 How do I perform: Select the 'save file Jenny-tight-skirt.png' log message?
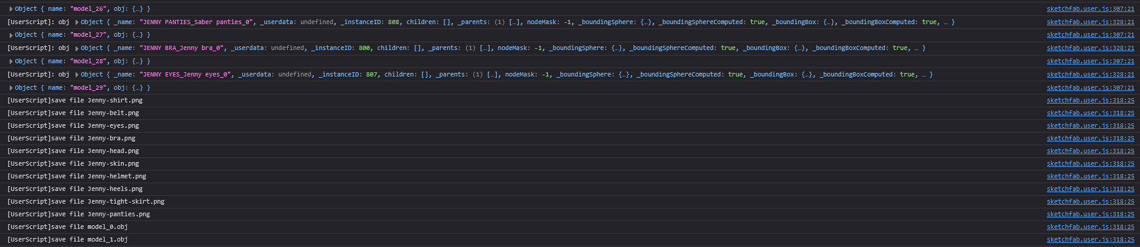[x=86, y=202]
